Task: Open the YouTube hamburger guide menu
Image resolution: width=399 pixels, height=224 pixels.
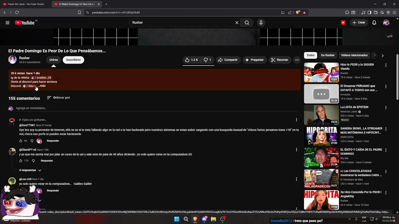Action: coord(7,22)
